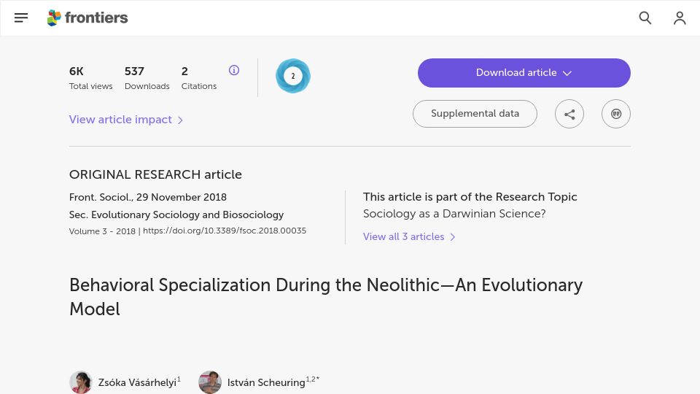Screen dimensions: 700x394
Task: Select the 2 Citations statistic
Action: (x=198, y=78)
